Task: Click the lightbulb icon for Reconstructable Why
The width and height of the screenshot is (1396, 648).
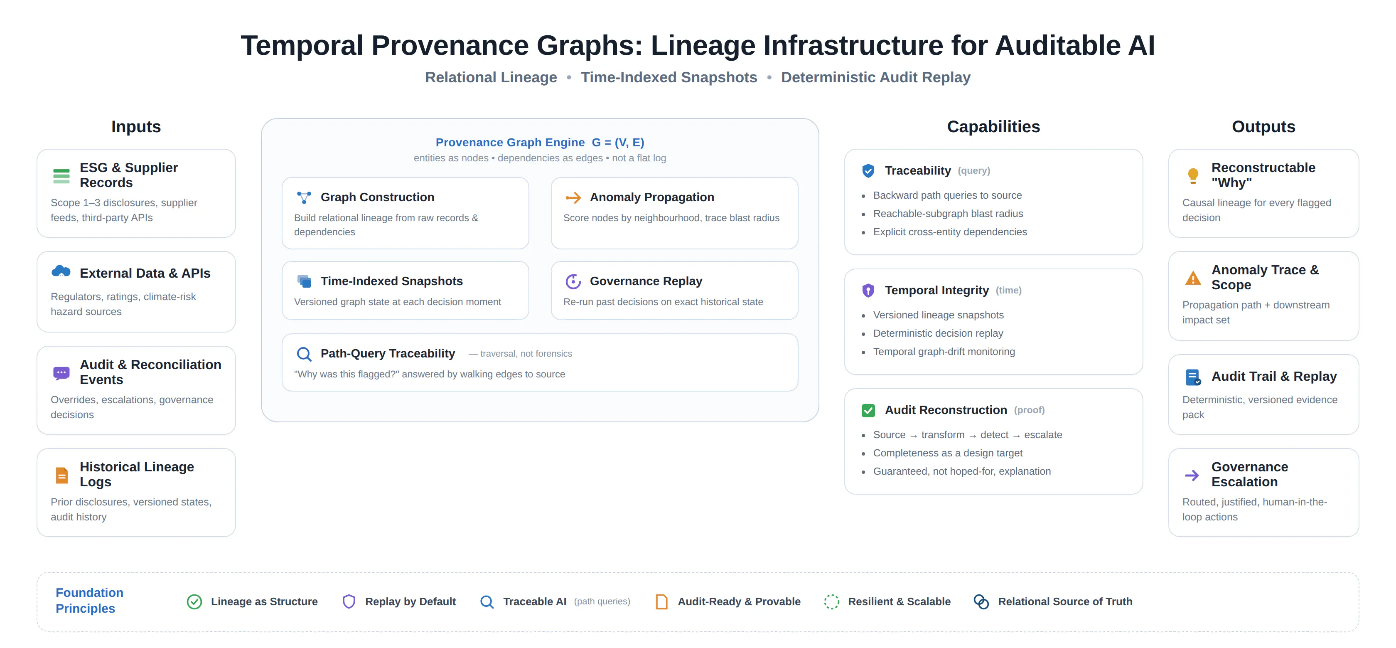Action: (1193, 176)
